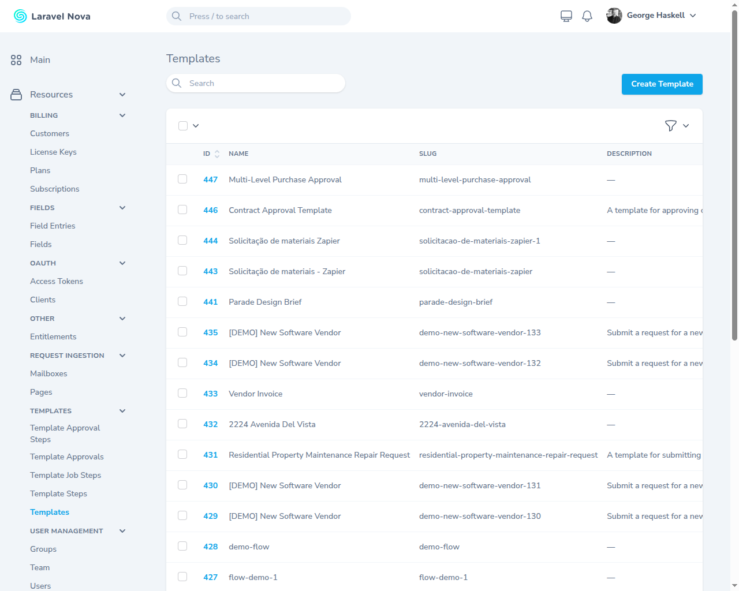This screenshot has height=591, width=739.
Task: Click the page vertical scrollbar
Action: [x=734, y=173]
